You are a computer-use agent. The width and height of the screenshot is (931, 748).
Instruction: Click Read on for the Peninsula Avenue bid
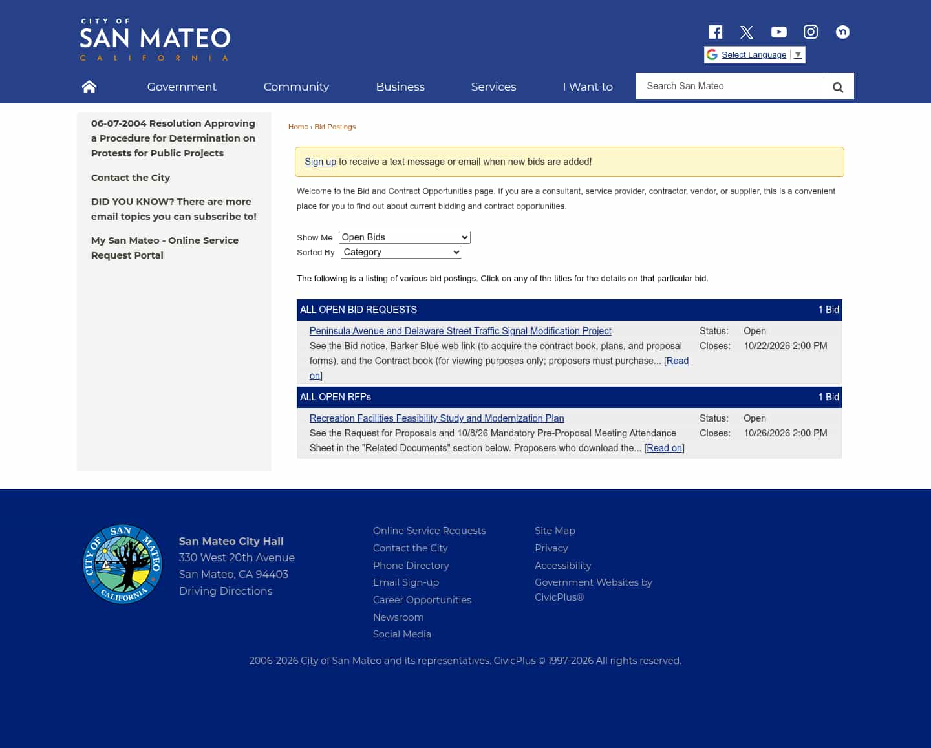pos(678,361)
